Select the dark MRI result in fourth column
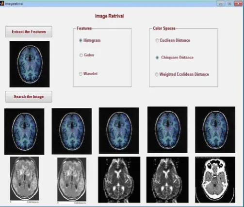This screenshot has height=207, width=244. 167,180
